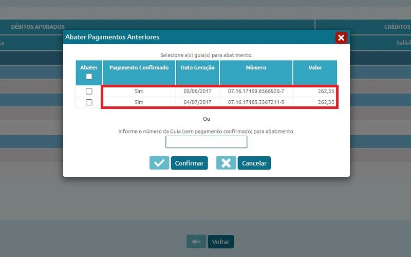Select the Pagamento Confirmado column header
Image resolution: width=411 pixels, height=257 pixels.
click(139, 68)
